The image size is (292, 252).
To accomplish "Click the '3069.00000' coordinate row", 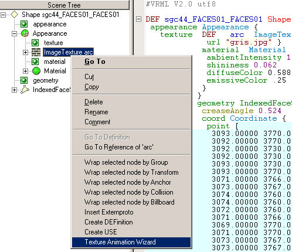I will click(252, 225).
